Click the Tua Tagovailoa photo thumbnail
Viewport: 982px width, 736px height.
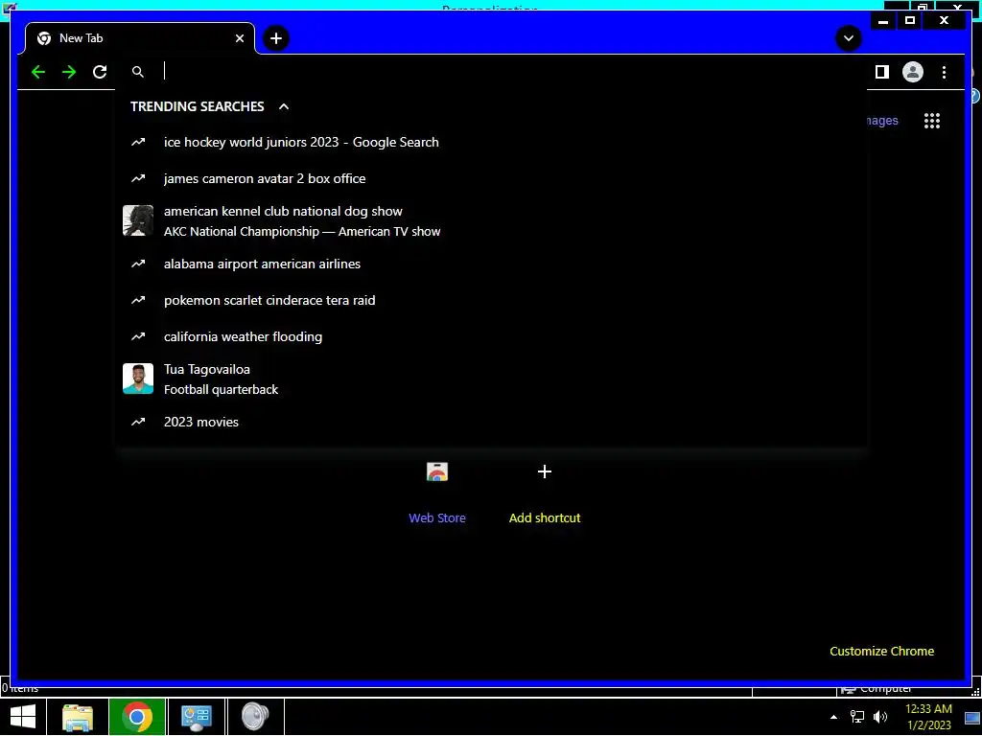[138, 379]
